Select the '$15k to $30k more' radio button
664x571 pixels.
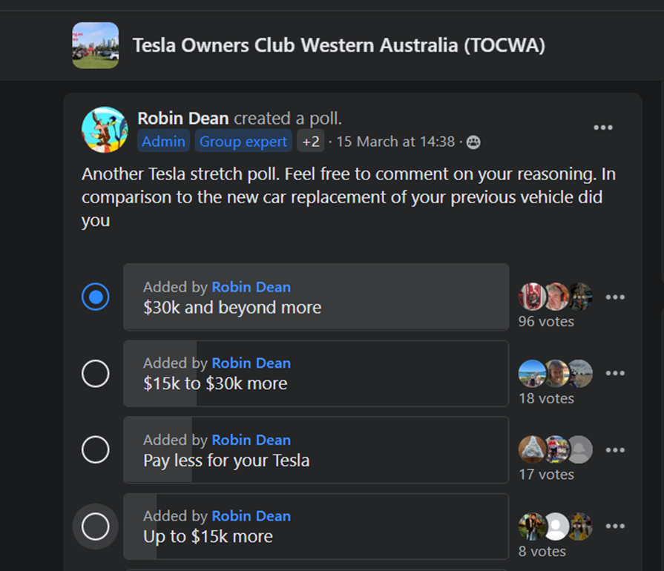click(95, 373)
